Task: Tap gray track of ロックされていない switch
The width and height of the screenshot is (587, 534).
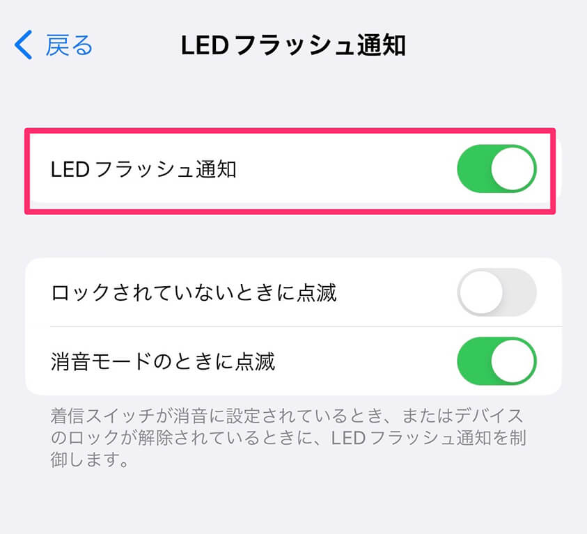Action: (520, 292)
